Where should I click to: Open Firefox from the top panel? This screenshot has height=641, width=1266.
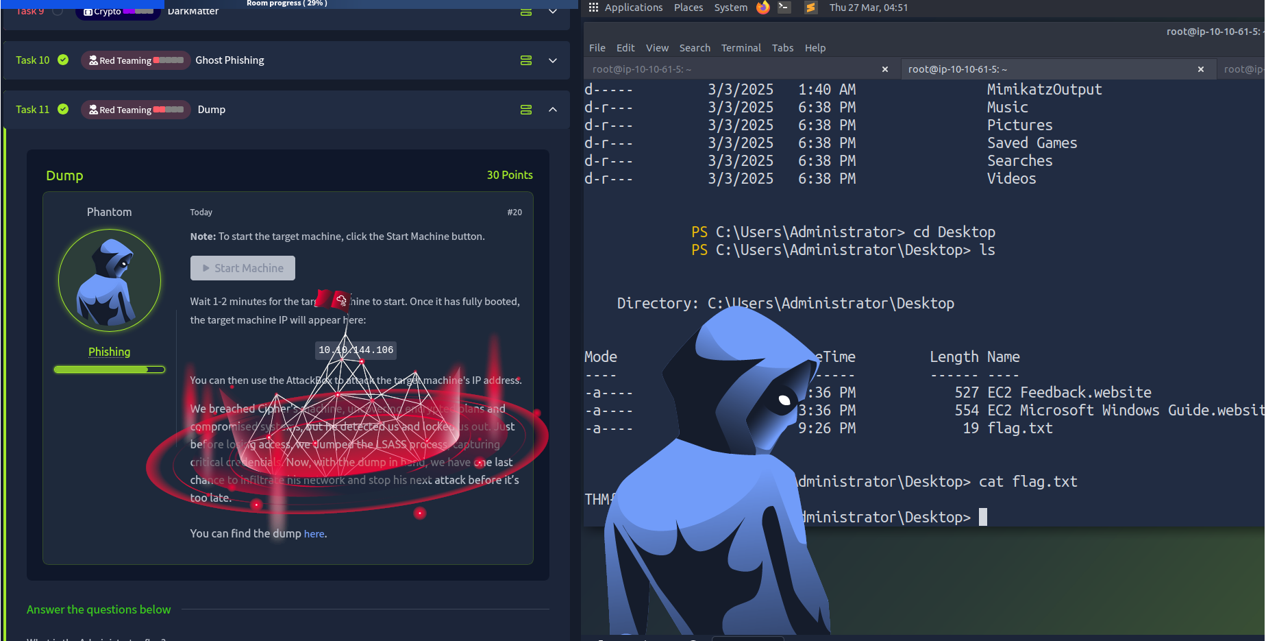point(762,8)
